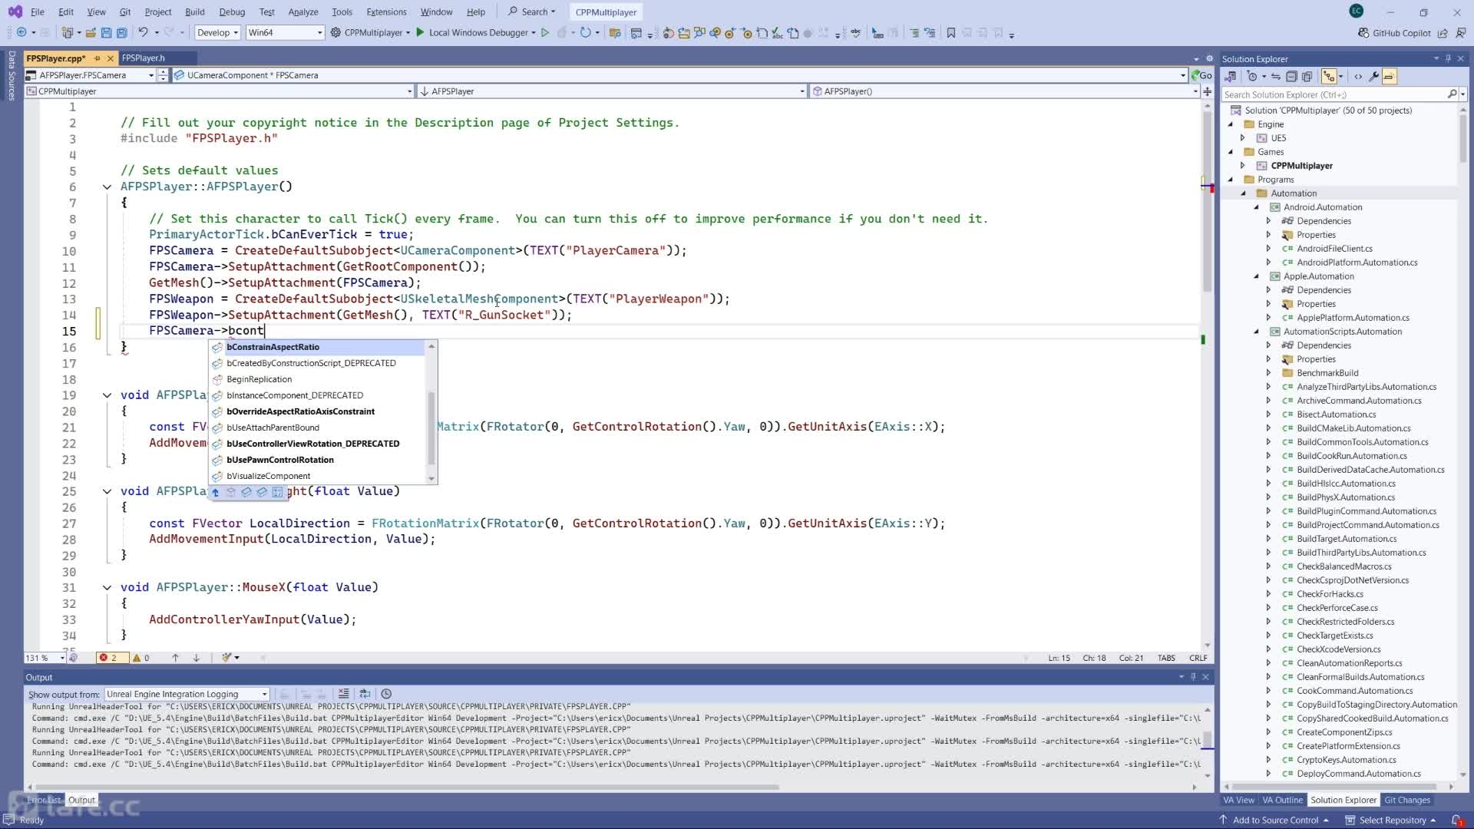Click the spell check abc icon
Screen dimensions: 1474x829
(x=855, y=33)
